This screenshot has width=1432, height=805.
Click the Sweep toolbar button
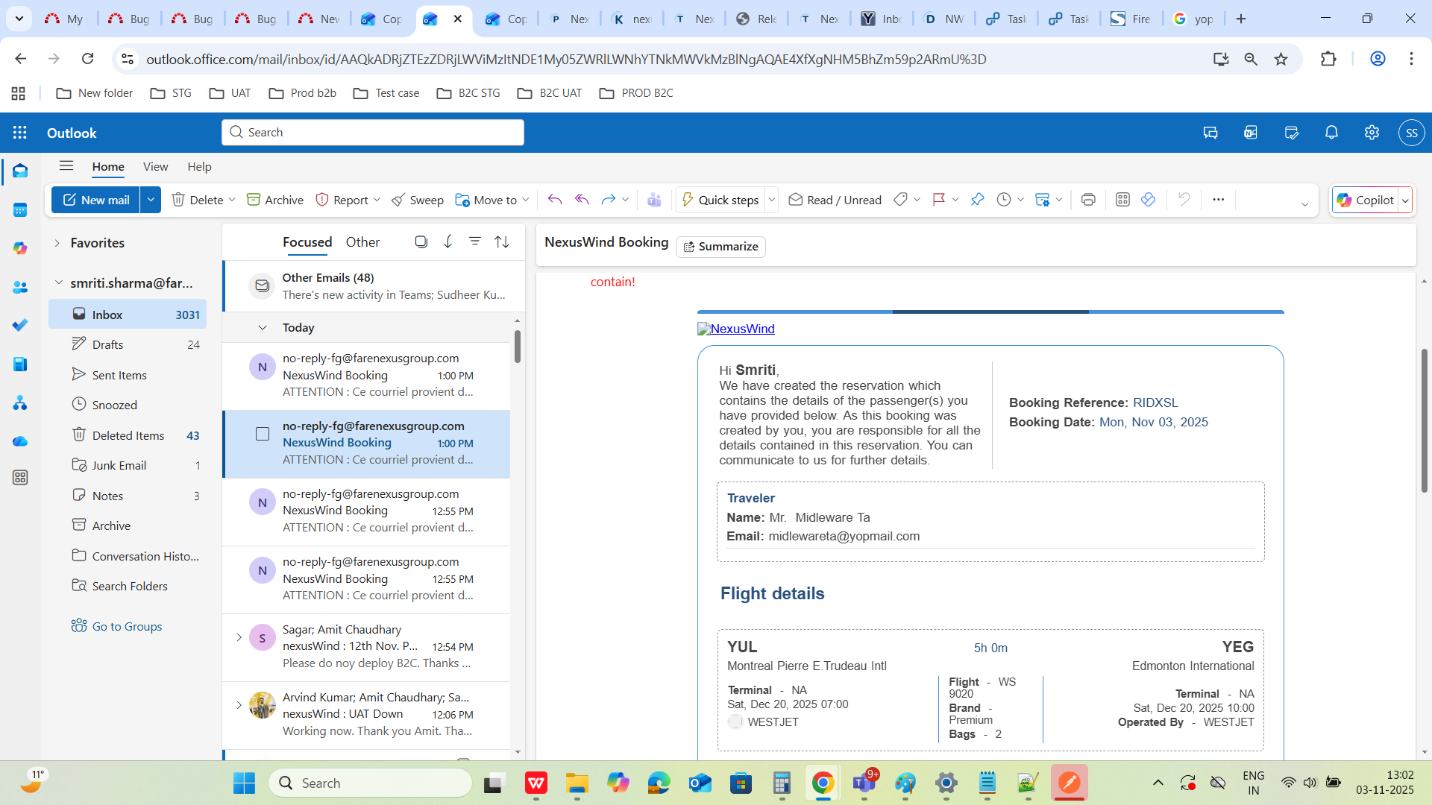pos(418,200)
